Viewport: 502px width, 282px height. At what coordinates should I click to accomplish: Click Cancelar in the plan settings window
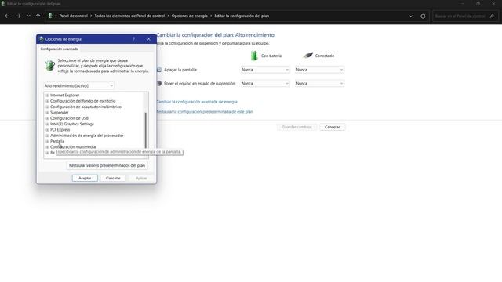click(x=333, y=127)
